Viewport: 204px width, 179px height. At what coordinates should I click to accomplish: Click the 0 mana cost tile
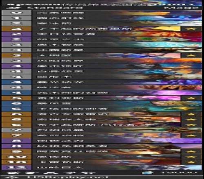(16, 13)
